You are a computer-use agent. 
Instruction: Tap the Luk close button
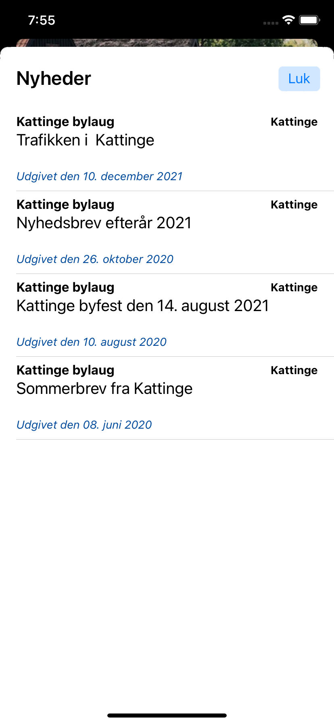299,79
